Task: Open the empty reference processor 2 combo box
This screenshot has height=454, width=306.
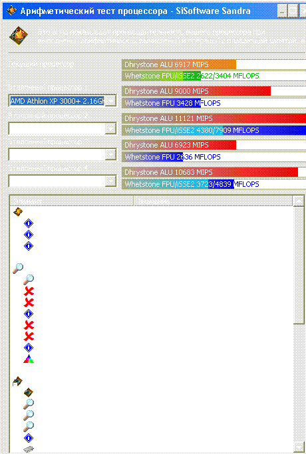Action: [63, 129]
